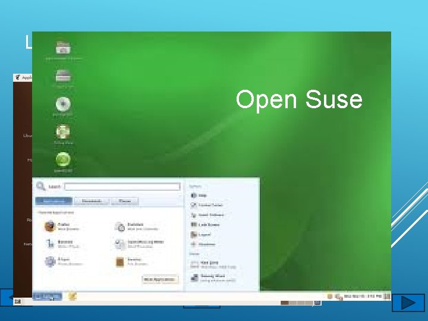Launch Evolution Mail and Calendar

coord(137,226)
